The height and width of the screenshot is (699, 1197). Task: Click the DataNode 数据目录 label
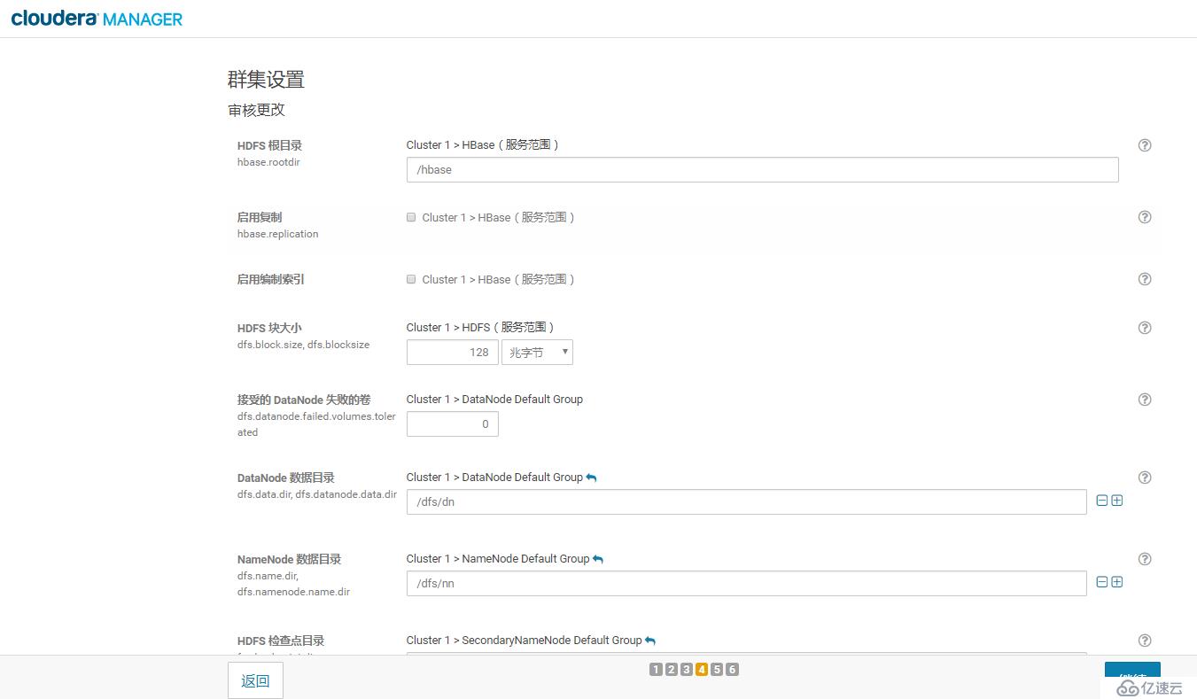pos(286,478)
